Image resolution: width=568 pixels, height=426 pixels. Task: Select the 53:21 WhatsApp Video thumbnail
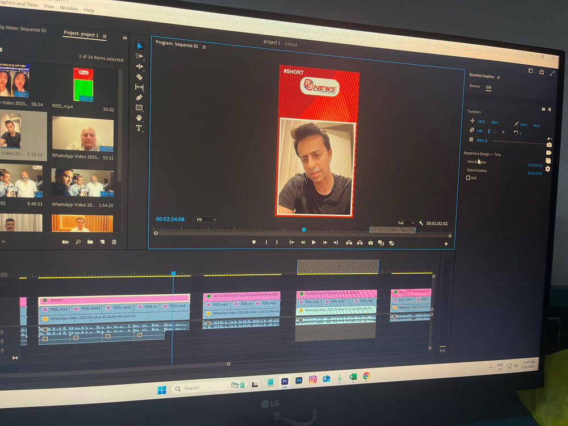(x=82, y=133)
